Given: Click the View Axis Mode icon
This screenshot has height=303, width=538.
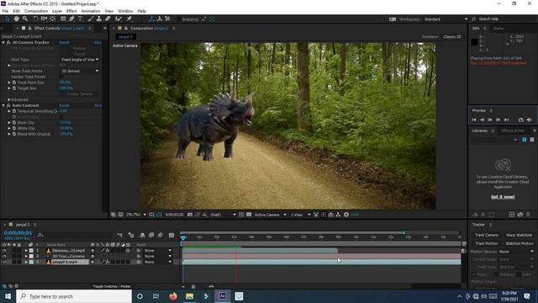Looking at the screenshot, I should (x=167, y=19).
